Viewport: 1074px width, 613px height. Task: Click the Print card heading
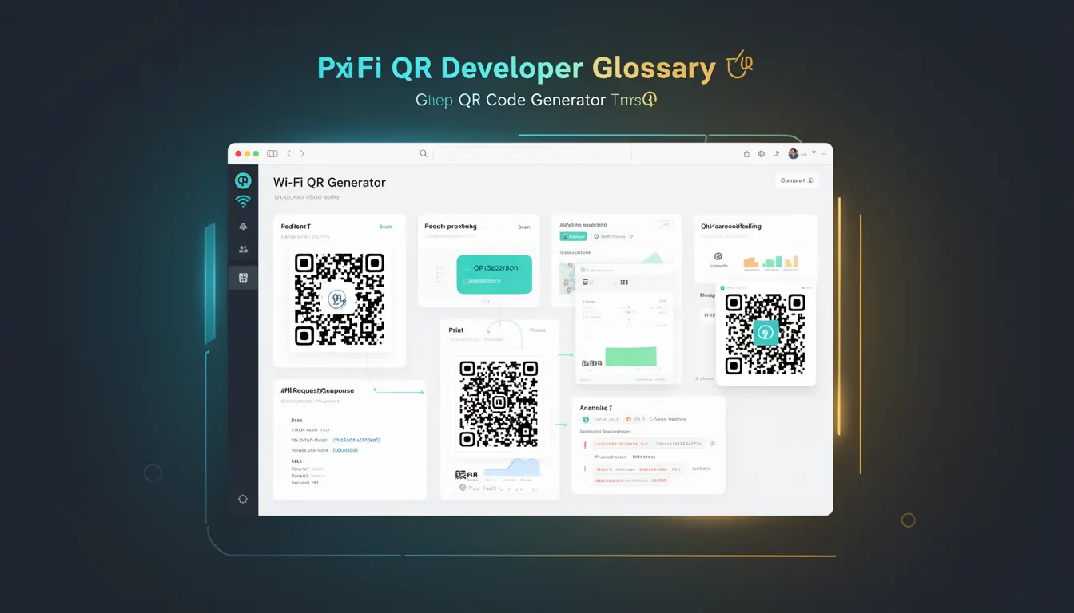coord(456,330)
